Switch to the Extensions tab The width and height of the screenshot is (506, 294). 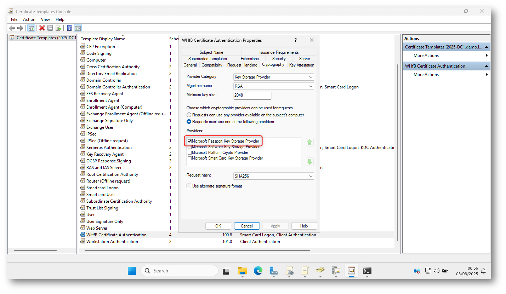250,59
